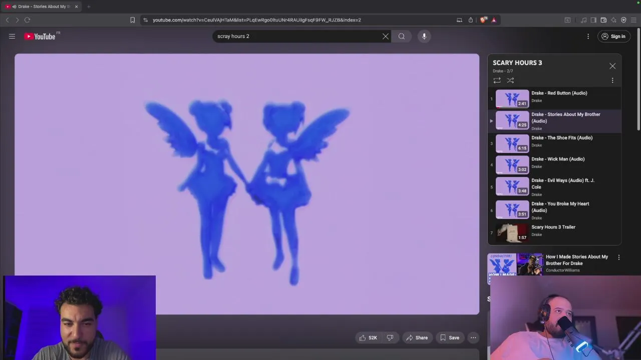Go forward with browser forward arrow

(17, 20)
